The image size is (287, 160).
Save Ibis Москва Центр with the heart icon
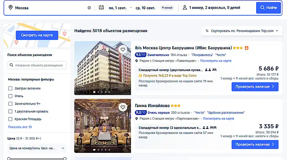[x=123, y=49]
